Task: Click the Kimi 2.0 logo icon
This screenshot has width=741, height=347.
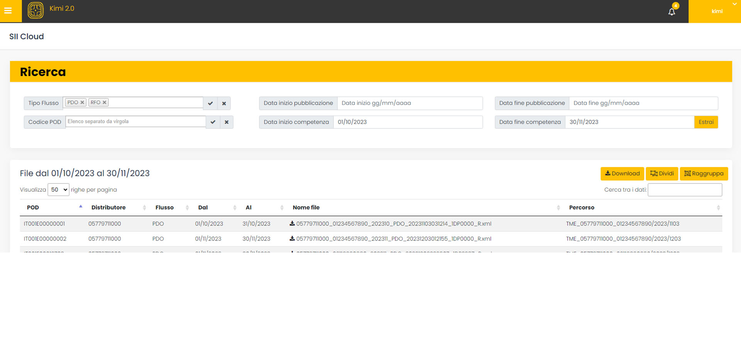Action: point(36,10)
